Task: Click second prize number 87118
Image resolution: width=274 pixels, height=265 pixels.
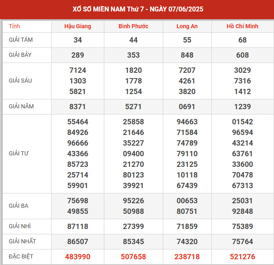Action: [x=78, y=227]
